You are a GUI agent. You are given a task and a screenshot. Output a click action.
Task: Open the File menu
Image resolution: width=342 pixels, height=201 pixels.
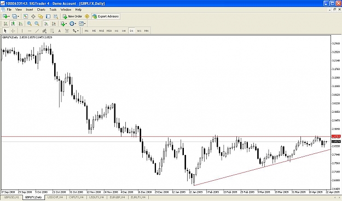click(x=9, y=10)
